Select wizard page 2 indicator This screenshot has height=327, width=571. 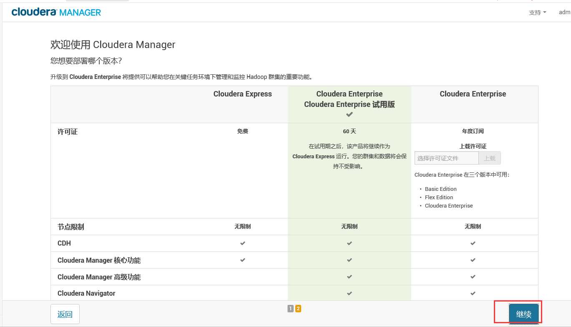pos(298,309)
